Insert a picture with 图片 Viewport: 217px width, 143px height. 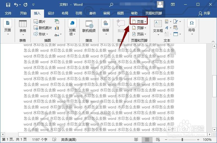click(x=40, y=22)
